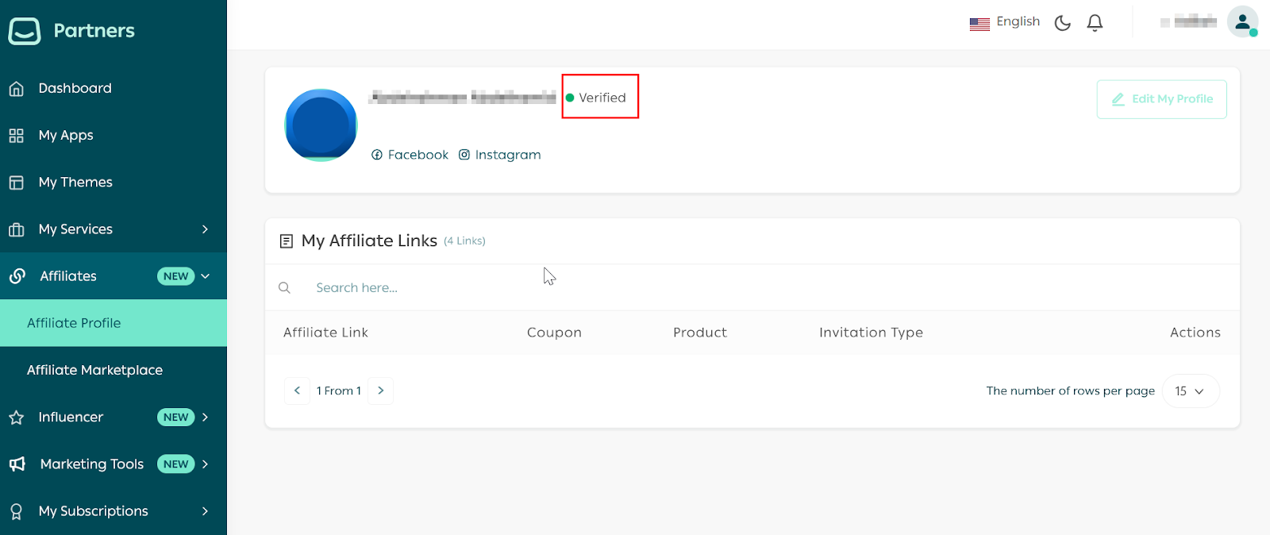
Task: Open notifications bell icon
Action: (x=1095, y=23)
